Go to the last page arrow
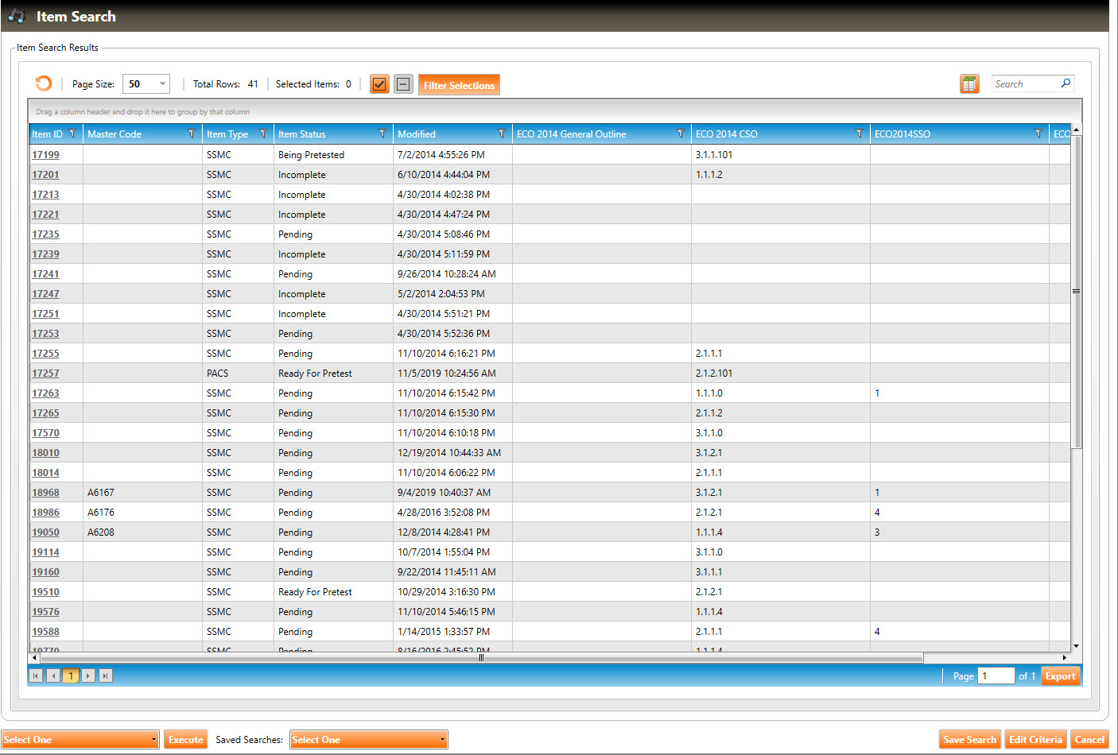The width and height of the screenshot is (1118, 755). (x=105, y=676)
